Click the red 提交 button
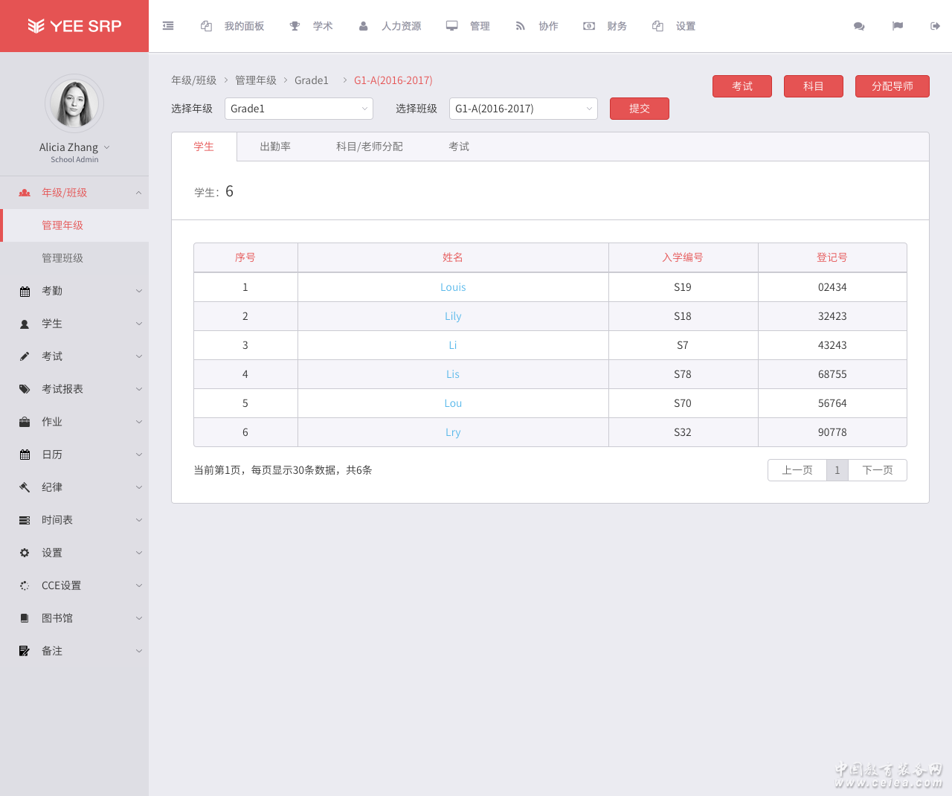 coord(639,109)
